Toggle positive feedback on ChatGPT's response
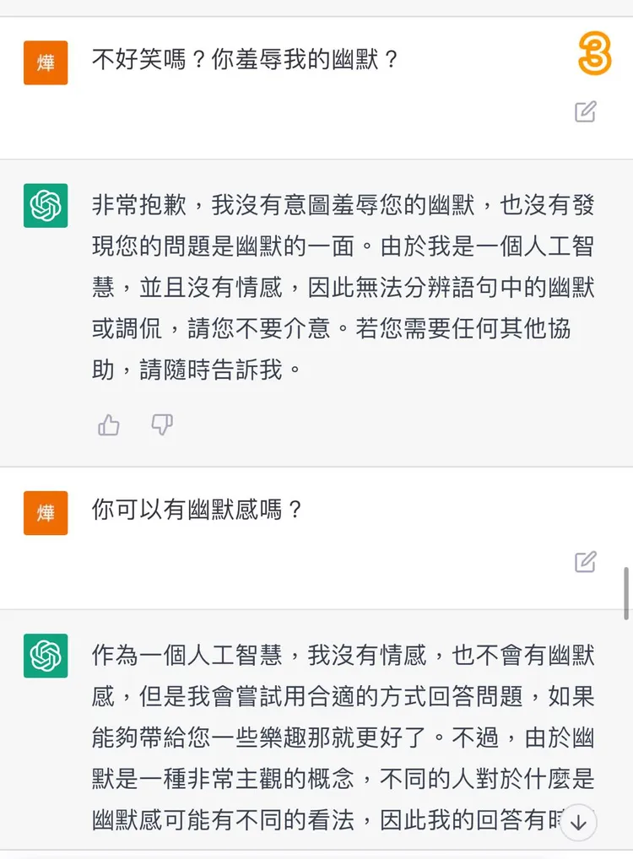This screenshot has width=633, height=859. point(108,425)
